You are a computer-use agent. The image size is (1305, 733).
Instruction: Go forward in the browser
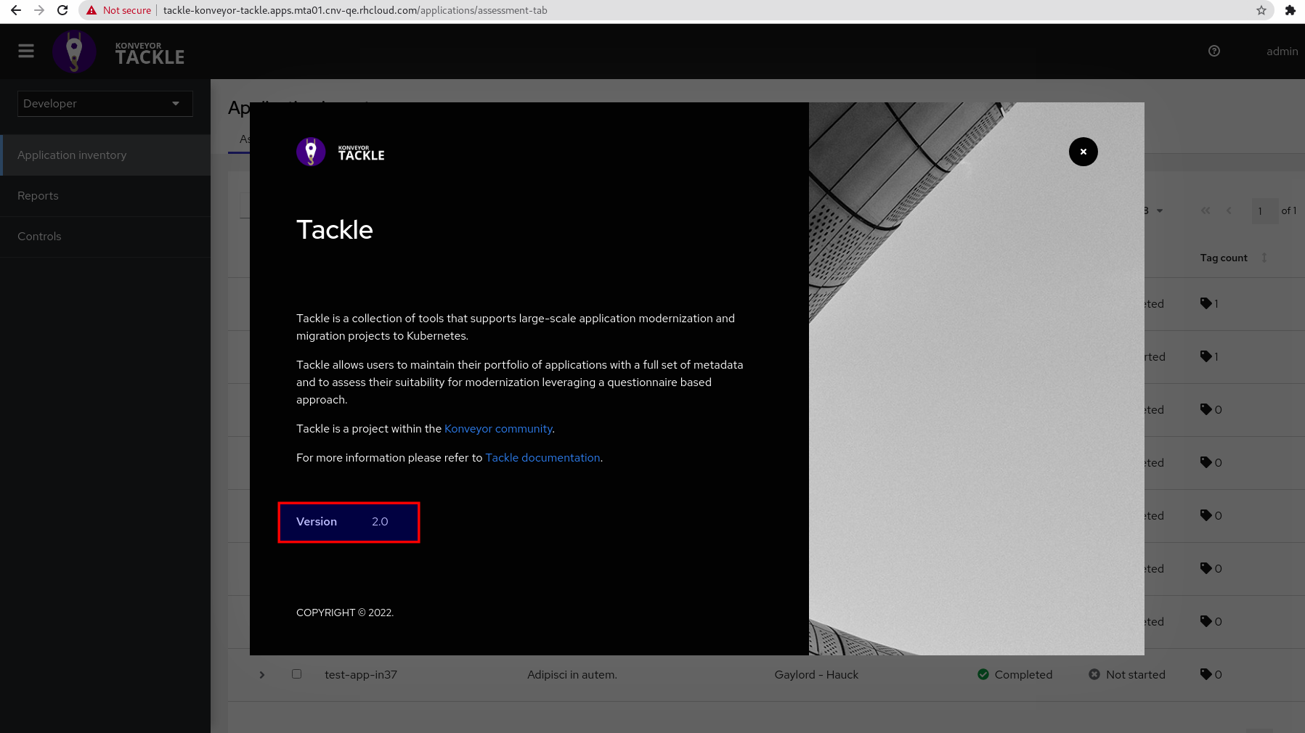pyautogui.click(x=39, y=10)
